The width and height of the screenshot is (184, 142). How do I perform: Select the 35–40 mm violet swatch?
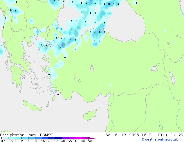click(72, 138)
